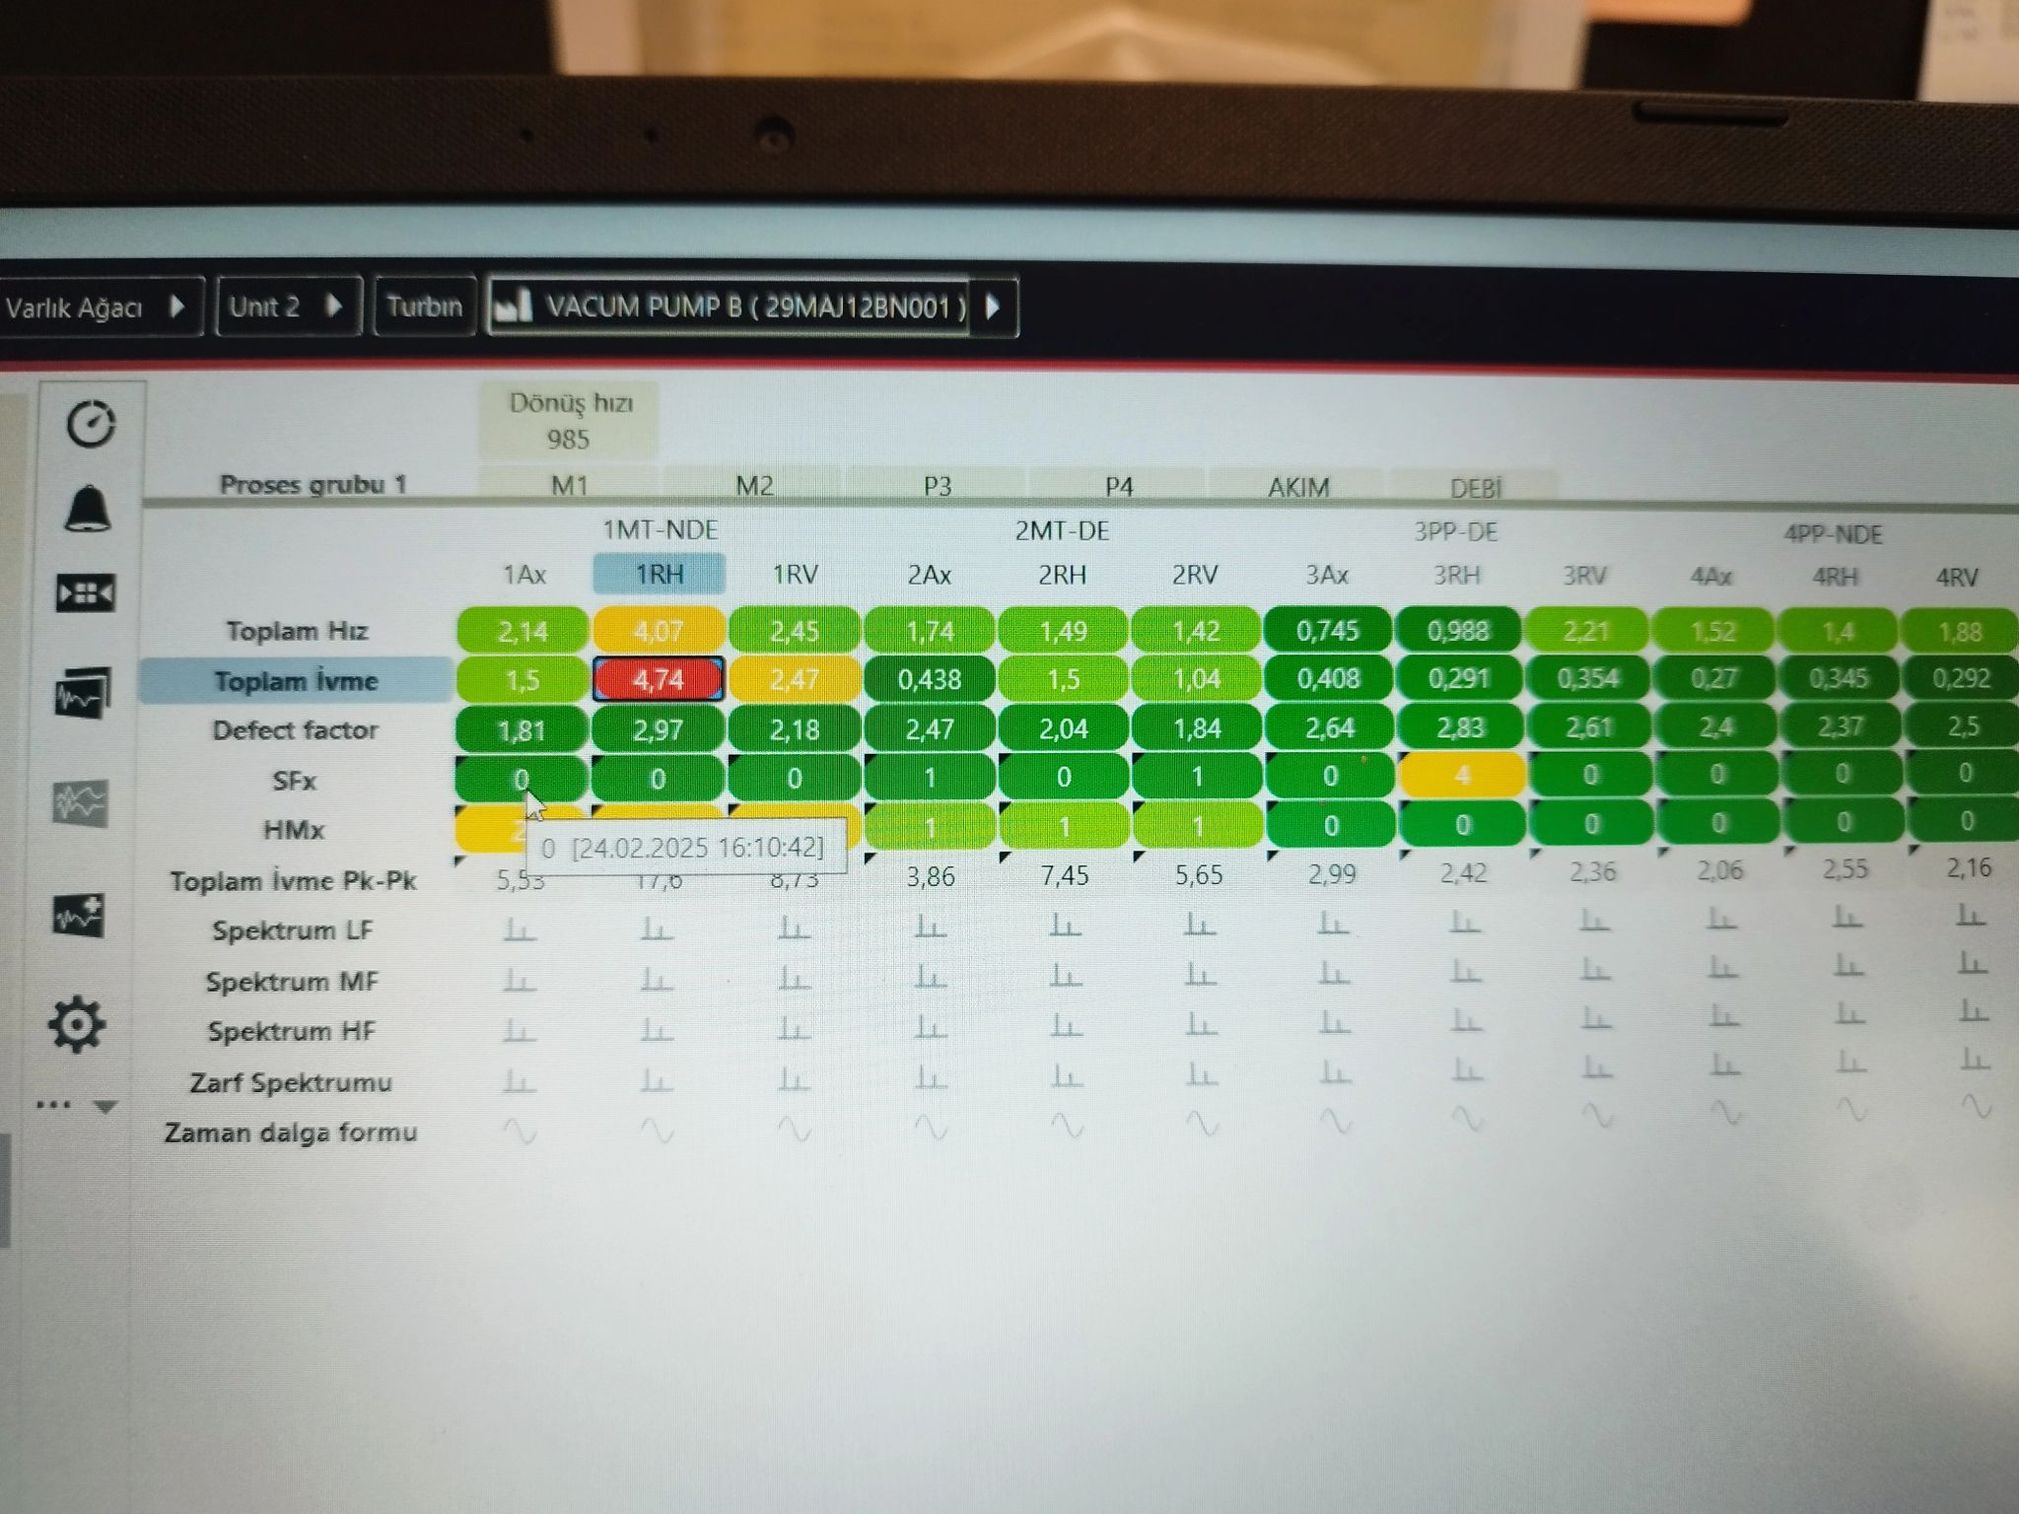This screenshot has width=2019, height=1514.
Task: Select the 1RH column header
Action: pyautogui.click(x=659, y=575)
